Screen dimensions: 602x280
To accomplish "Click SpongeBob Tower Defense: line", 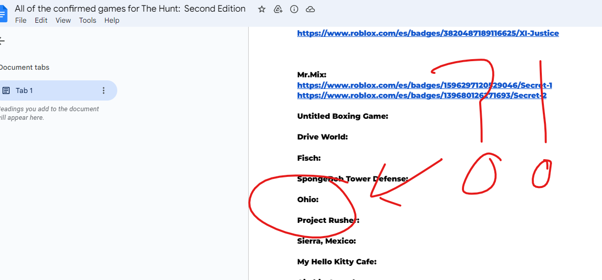I will 352,178.
